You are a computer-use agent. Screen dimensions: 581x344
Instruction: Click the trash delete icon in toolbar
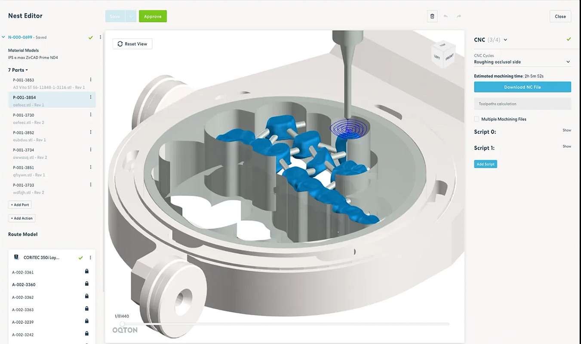432,16
